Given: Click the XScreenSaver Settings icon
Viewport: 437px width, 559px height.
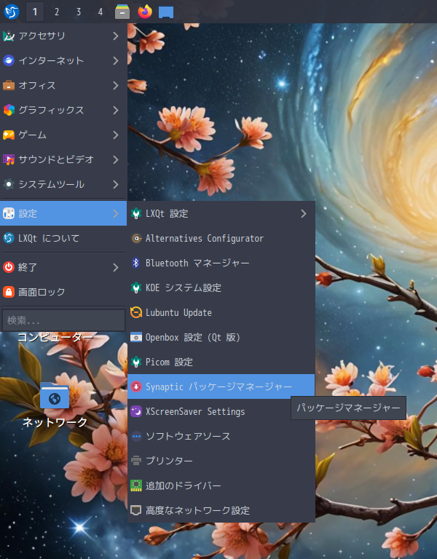Looking at the screenshot, I should click(136, 411).
